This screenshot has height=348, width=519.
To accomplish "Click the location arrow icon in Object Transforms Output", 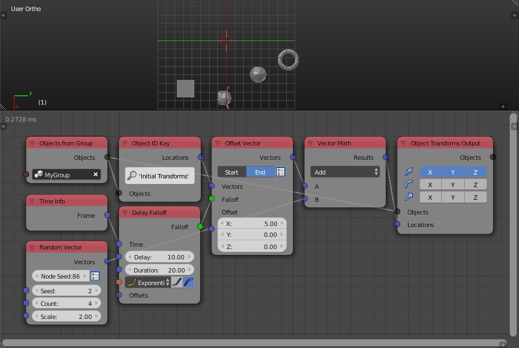I will (x=409, y=171).
